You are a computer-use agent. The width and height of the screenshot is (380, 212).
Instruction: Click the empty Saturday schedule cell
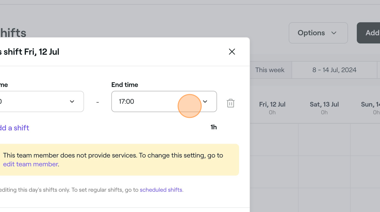pyautogui.click(x=324, y=140)
